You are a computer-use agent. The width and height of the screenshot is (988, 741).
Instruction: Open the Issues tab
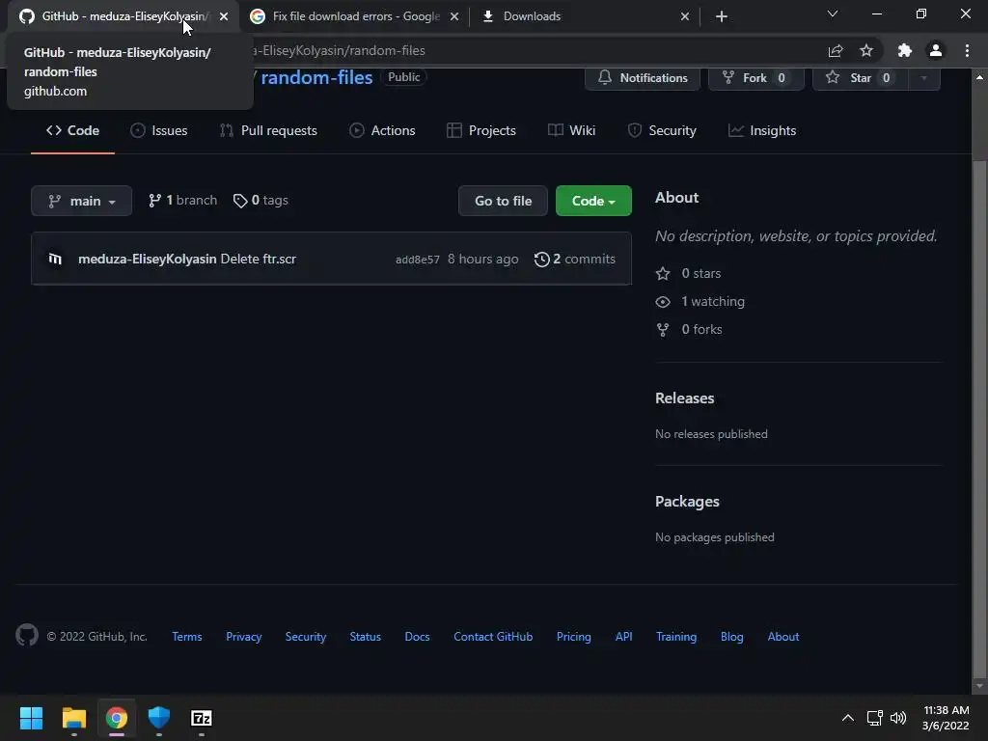tap(159, 130)
